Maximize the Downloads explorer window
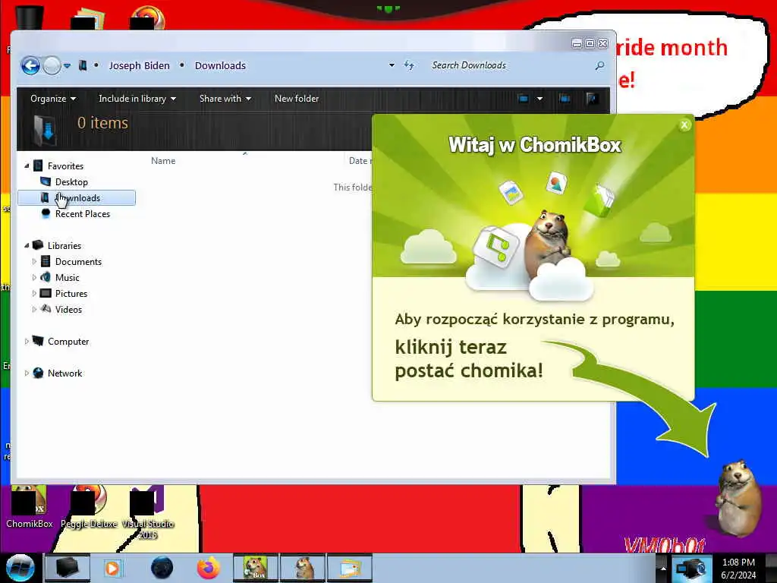 click(x=590, y=43)
